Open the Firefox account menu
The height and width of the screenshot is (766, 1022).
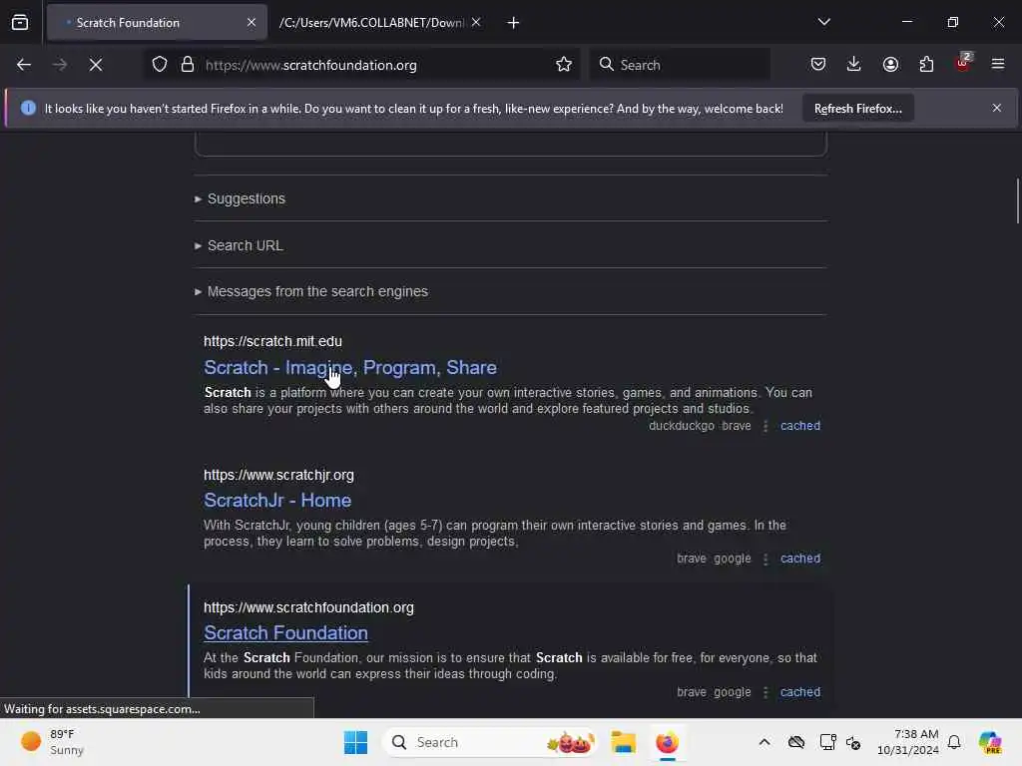890,64
